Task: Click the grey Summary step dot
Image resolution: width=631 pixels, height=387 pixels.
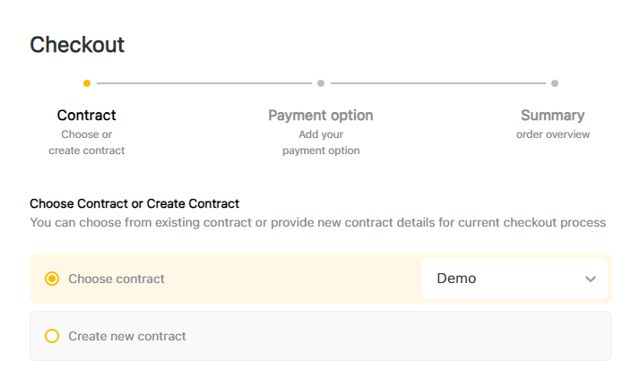Action: tap(555, 83)
